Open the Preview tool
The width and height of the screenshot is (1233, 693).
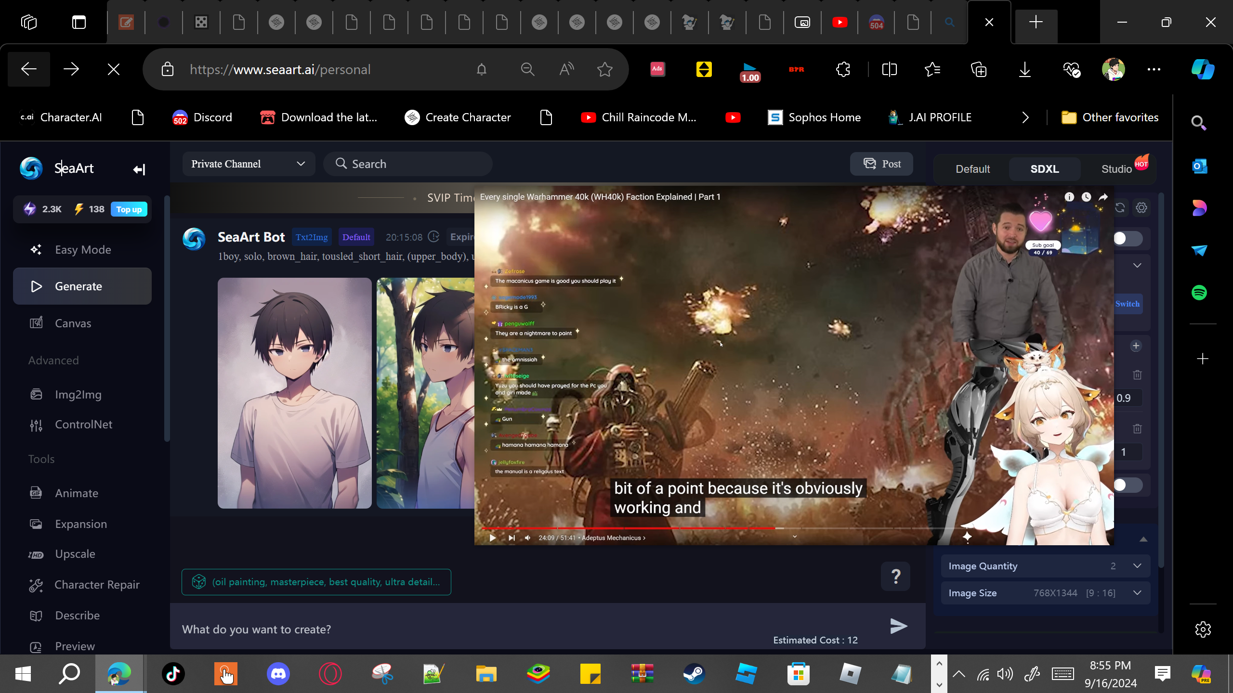pos(82,646)
